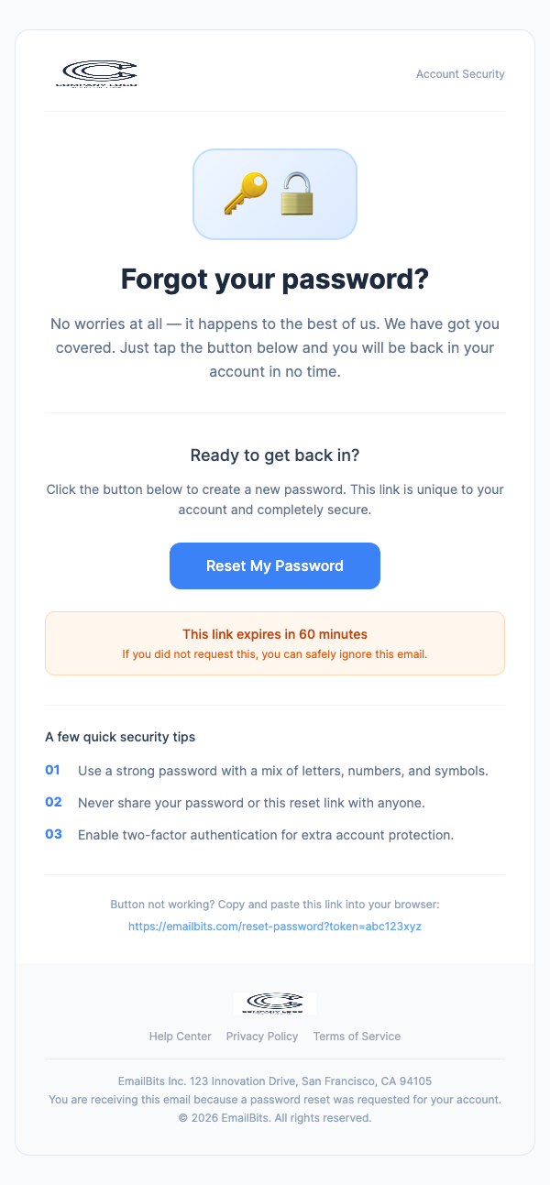This screenshot has width=550, height=1185.
Task: Select the Ready to get back in heading
Action: point(274,455)
